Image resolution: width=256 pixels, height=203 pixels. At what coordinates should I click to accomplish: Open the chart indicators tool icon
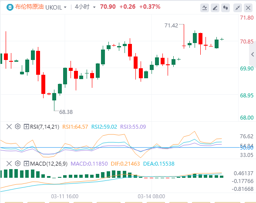pos(205,8)
